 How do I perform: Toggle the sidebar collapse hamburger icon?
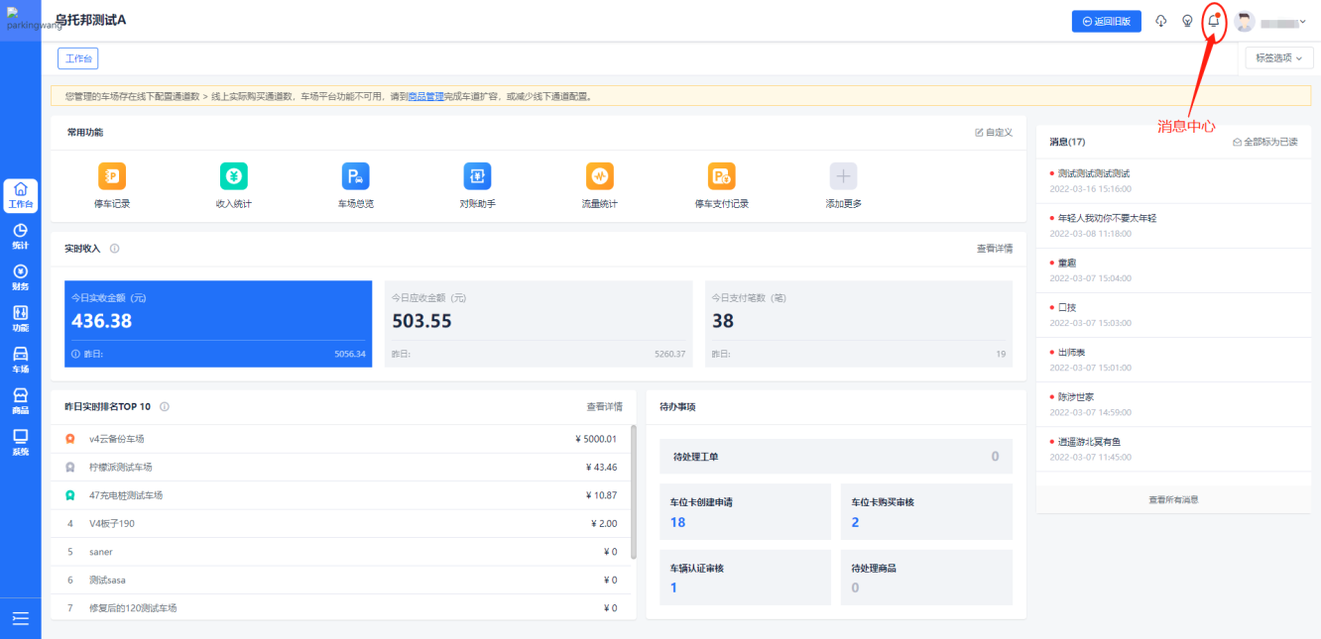tap(21, 618)
